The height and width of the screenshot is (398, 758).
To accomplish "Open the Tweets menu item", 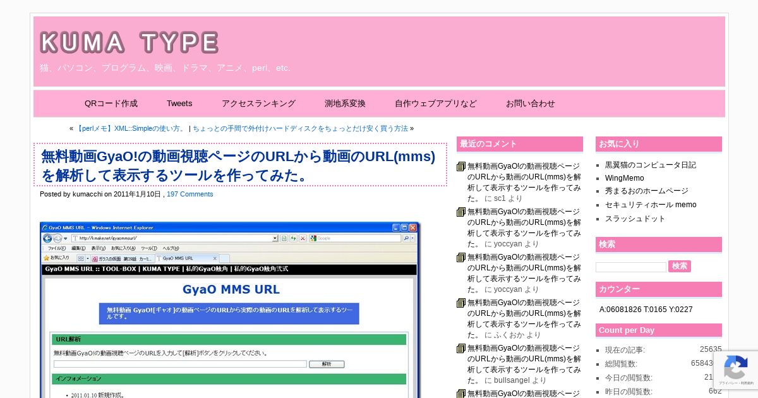I will pos(179,104).
